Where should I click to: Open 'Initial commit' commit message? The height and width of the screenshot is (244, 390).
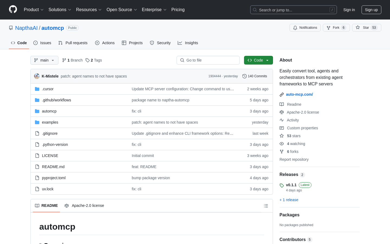click(143, 156)
